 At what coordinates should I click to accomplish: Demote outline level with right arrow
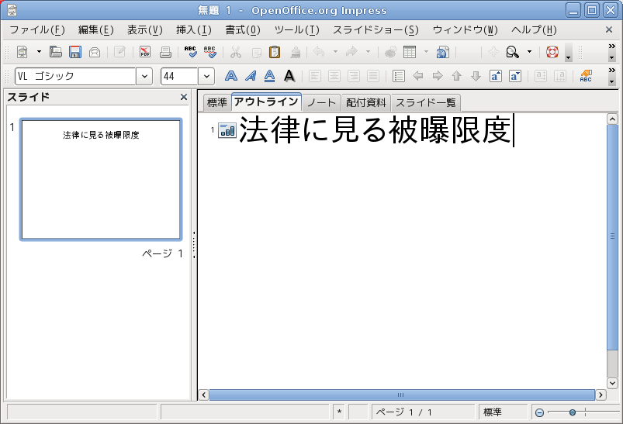coord(438,76)
